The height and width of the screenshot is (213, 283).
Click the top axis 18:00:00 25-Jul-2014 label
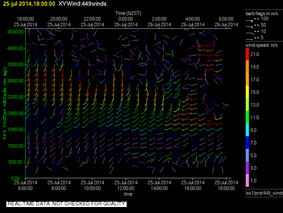[26, 22]
